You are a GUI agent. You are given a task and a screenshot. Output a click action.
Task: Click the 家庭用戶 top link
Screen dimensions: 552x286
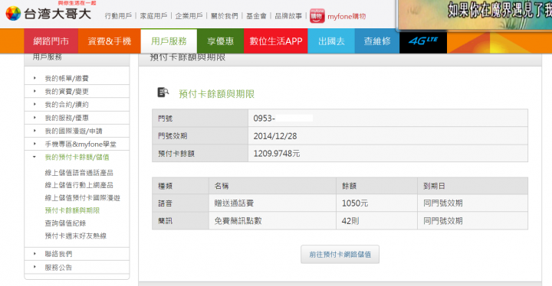153,16
